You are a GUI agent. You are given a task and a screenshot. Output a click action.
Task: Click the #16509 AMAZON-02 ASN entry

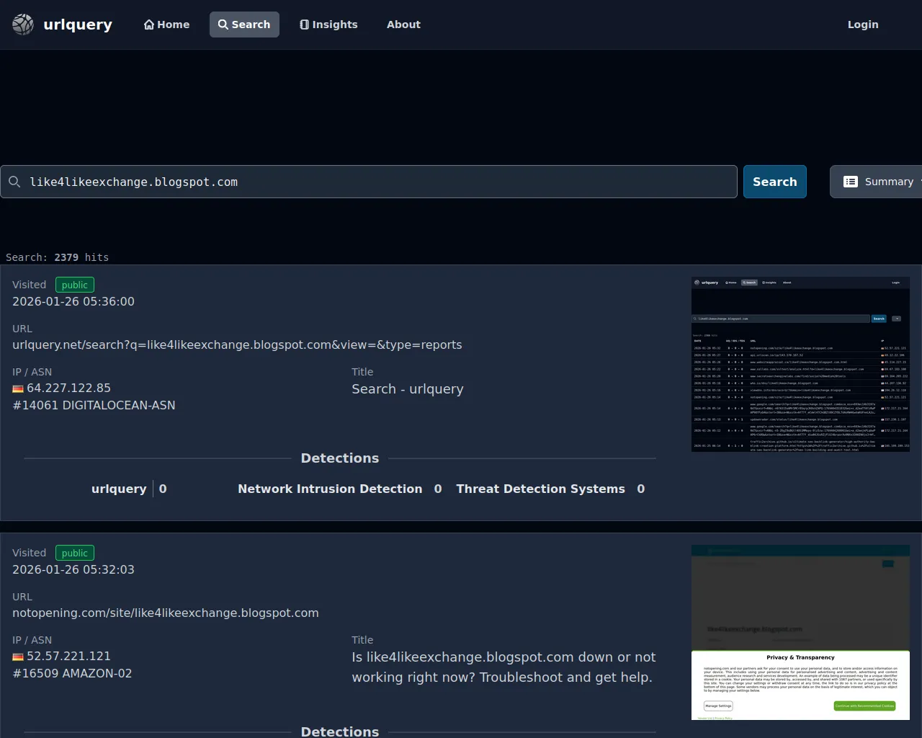tap(72, 673)
